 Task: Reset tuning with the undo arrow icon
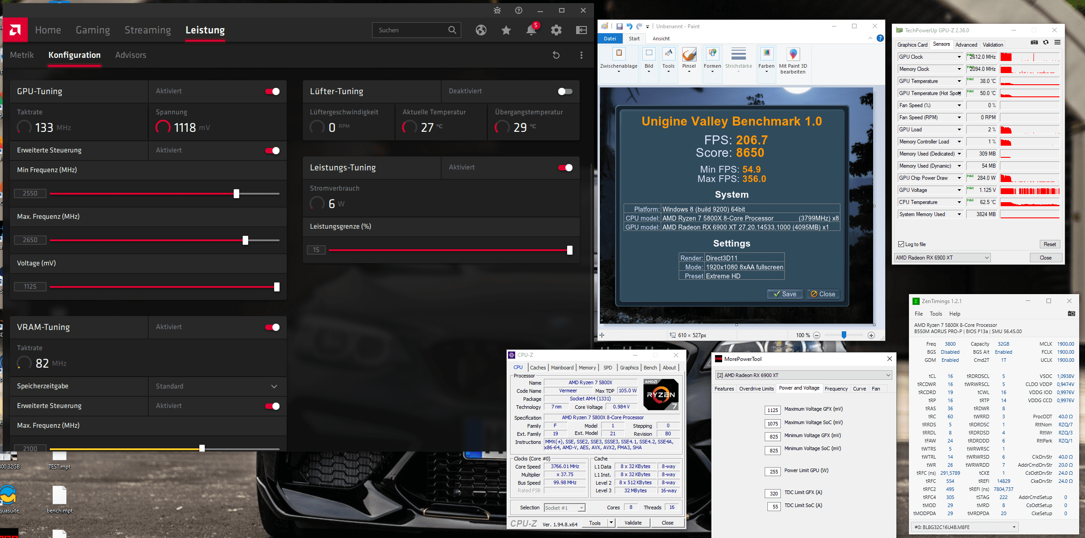coord(556,55)
